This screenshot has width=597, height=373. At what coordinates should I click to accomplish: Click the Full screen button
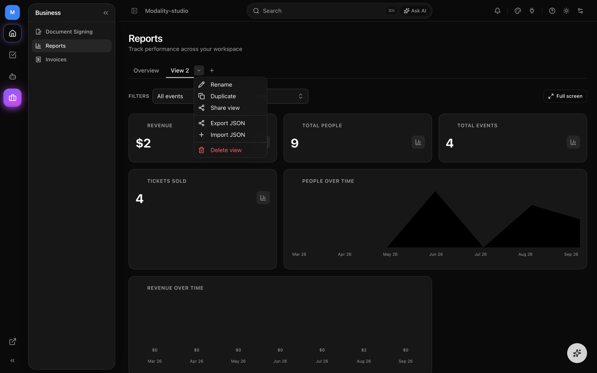565,96
